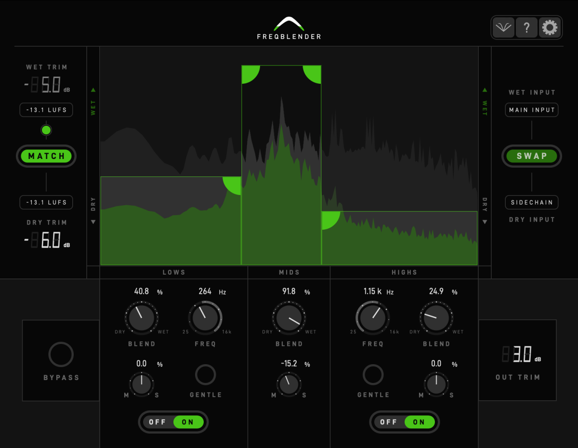The image size is (578, 448).
Task: Click the Out Trim 3.0 dB value
Action: pos(521,356)
